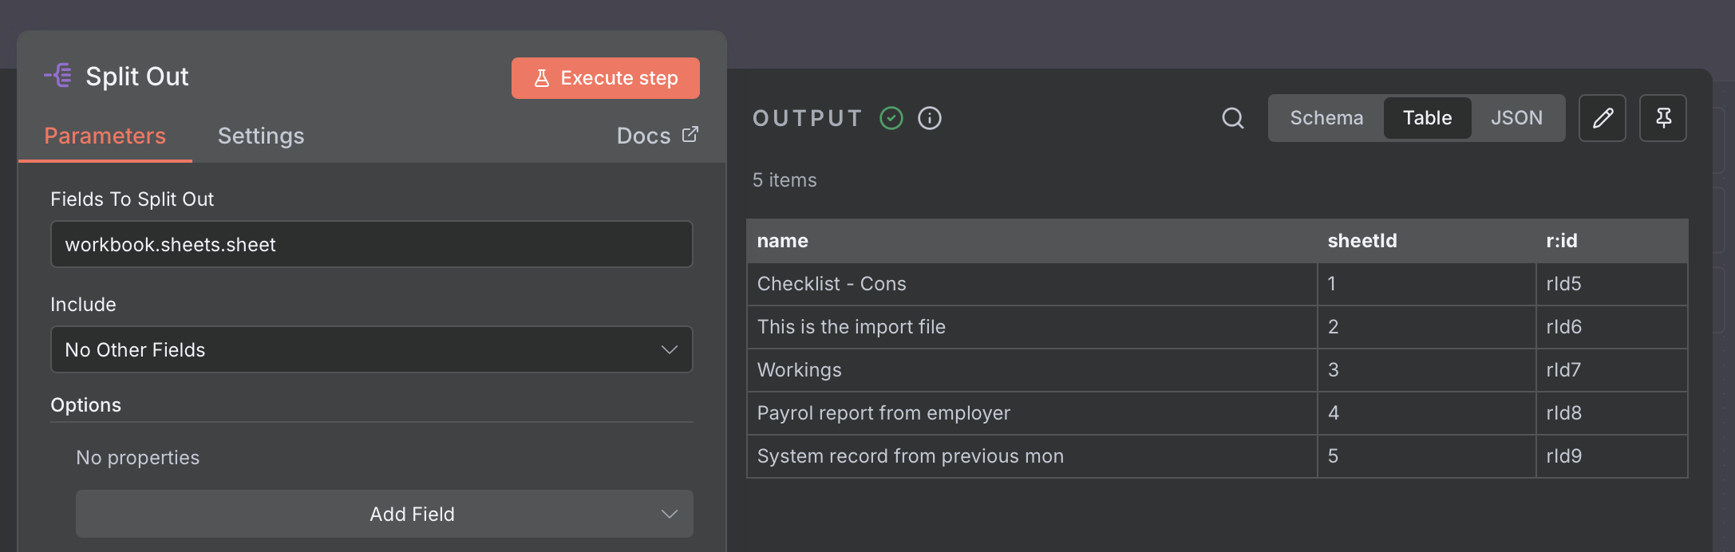Click the external link icon beside Docs

coord(690,135)
